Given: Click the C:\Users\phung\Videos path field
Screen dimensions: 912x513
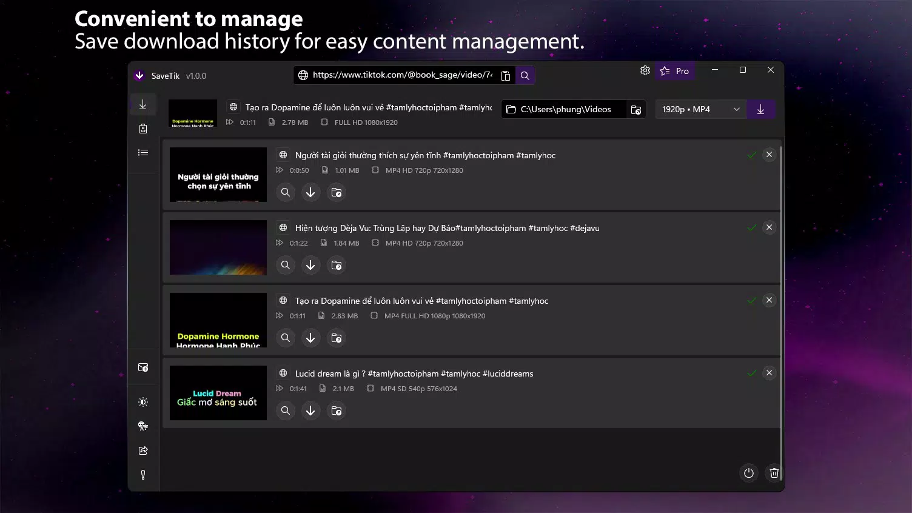Looking at the screenshot, I should 565,109.
